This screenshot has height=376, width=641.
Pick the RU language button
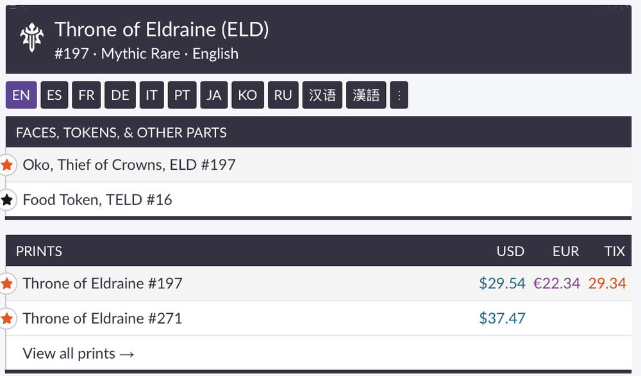coord(283,95)
